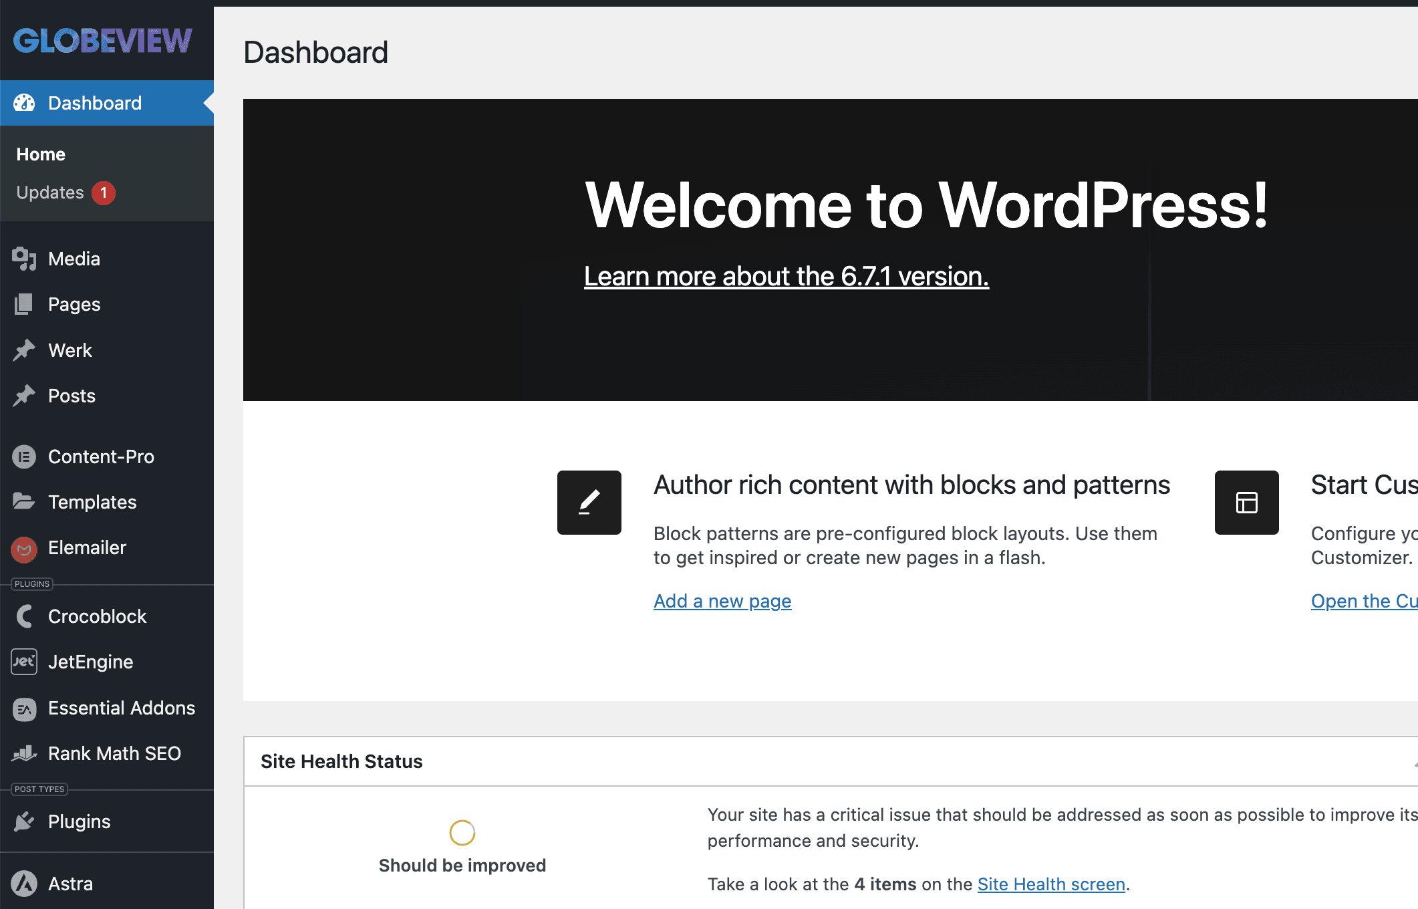The width and height of the screenshot is (1418, 909).
Task: Open Learn more about the 6.7.1 version
Action: [787, 275]
